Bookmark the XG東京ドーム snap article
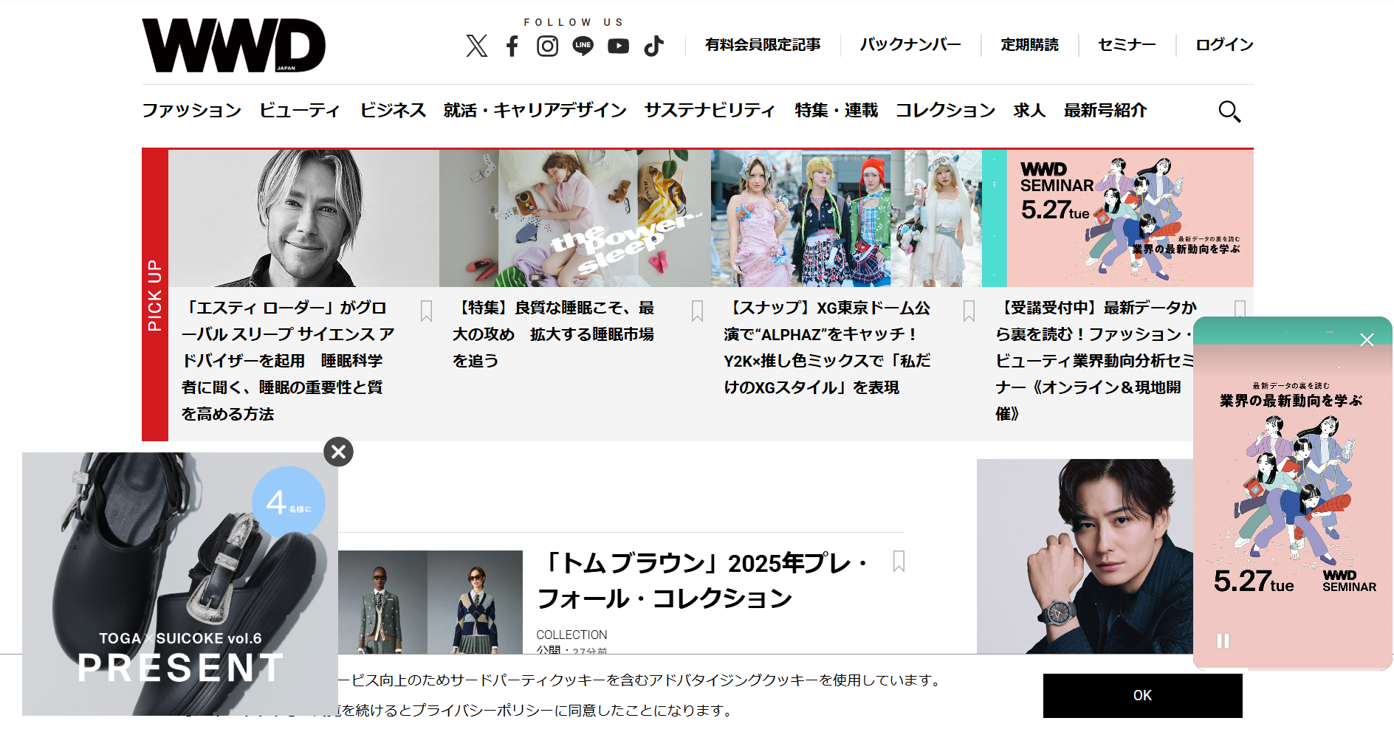The image size is (1394, 732). tap(969, 311)
